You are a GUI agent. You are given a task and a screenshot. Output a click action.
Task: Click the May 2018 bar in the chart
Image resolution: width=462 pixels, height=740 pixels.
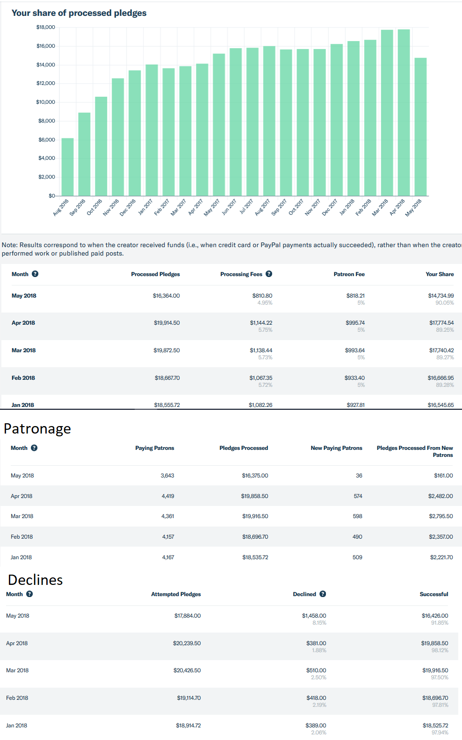[x=420, y=127]
